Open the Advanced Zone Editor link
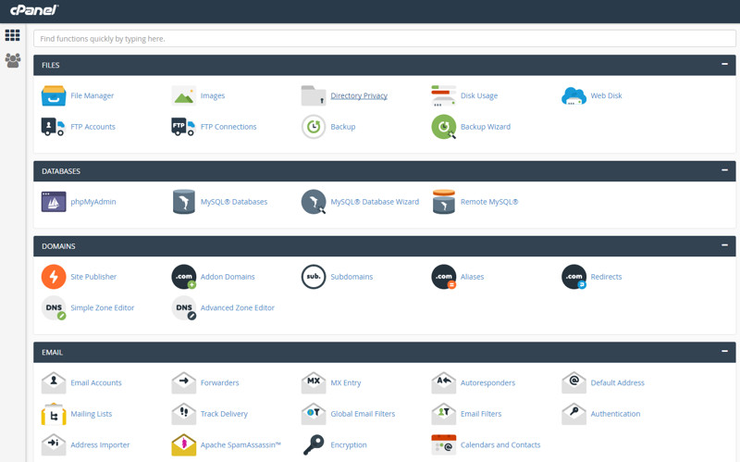740x462 pixels. point(238,308)
